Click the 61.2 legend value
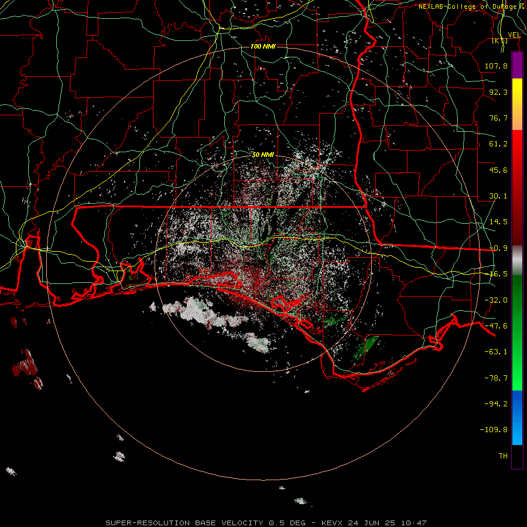 click(x=498, y=144)
